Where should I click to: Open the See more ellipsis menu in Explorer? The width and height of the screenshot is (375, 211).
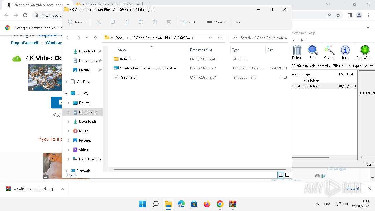[238, 22]
